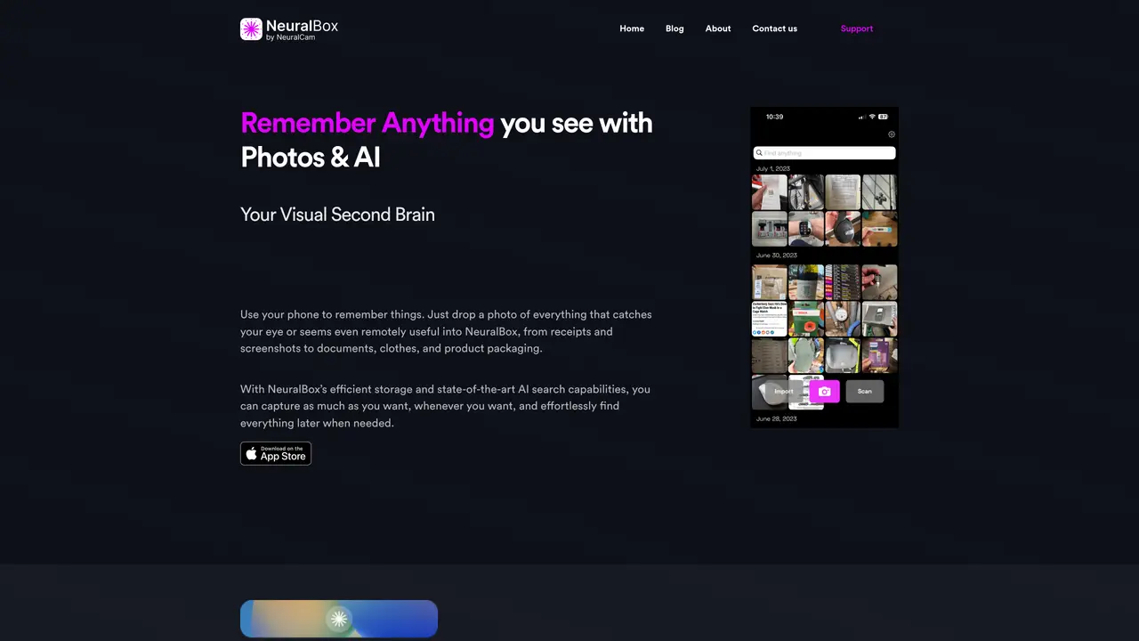Viewport: 1139px width, 641px height.
Task: Click the starburst icon in bottom banner
Action: click(x=338, y=619)
